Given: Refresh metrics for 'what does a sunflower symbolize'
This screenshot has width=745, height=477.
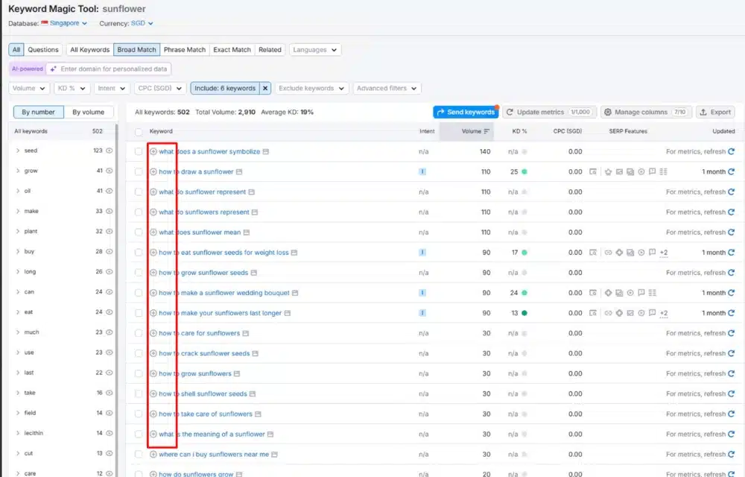Looking at the screenshot, I should click(731, 151).
